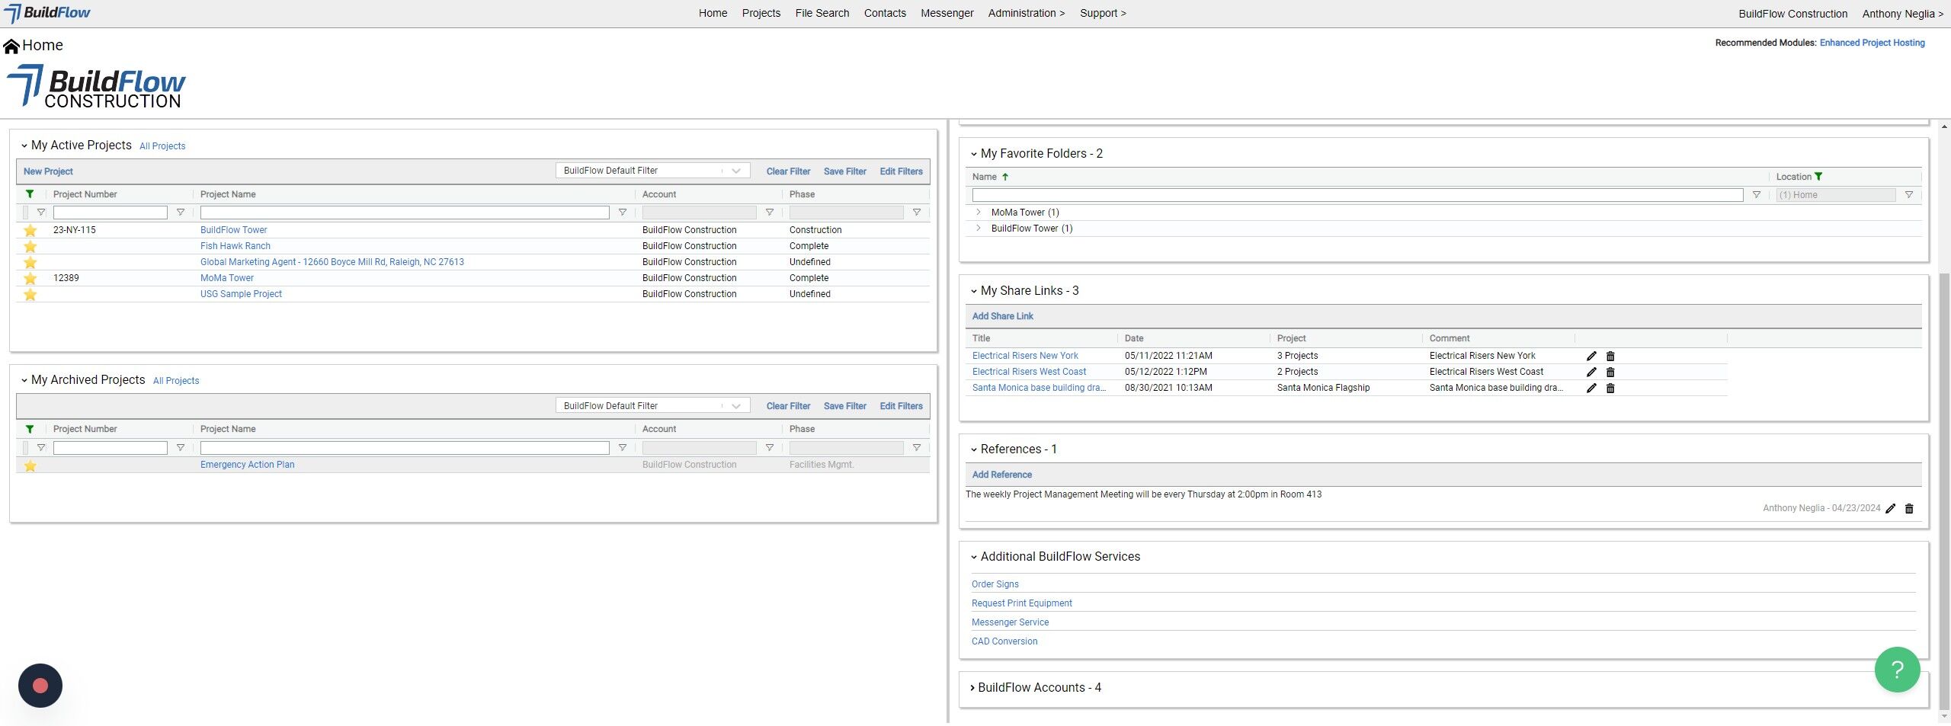Image resolution: width=1951 pixels, height=726 pixels.
Task: Expand the MoMa Tower favorite folder
Action: (x=979, y=213)
